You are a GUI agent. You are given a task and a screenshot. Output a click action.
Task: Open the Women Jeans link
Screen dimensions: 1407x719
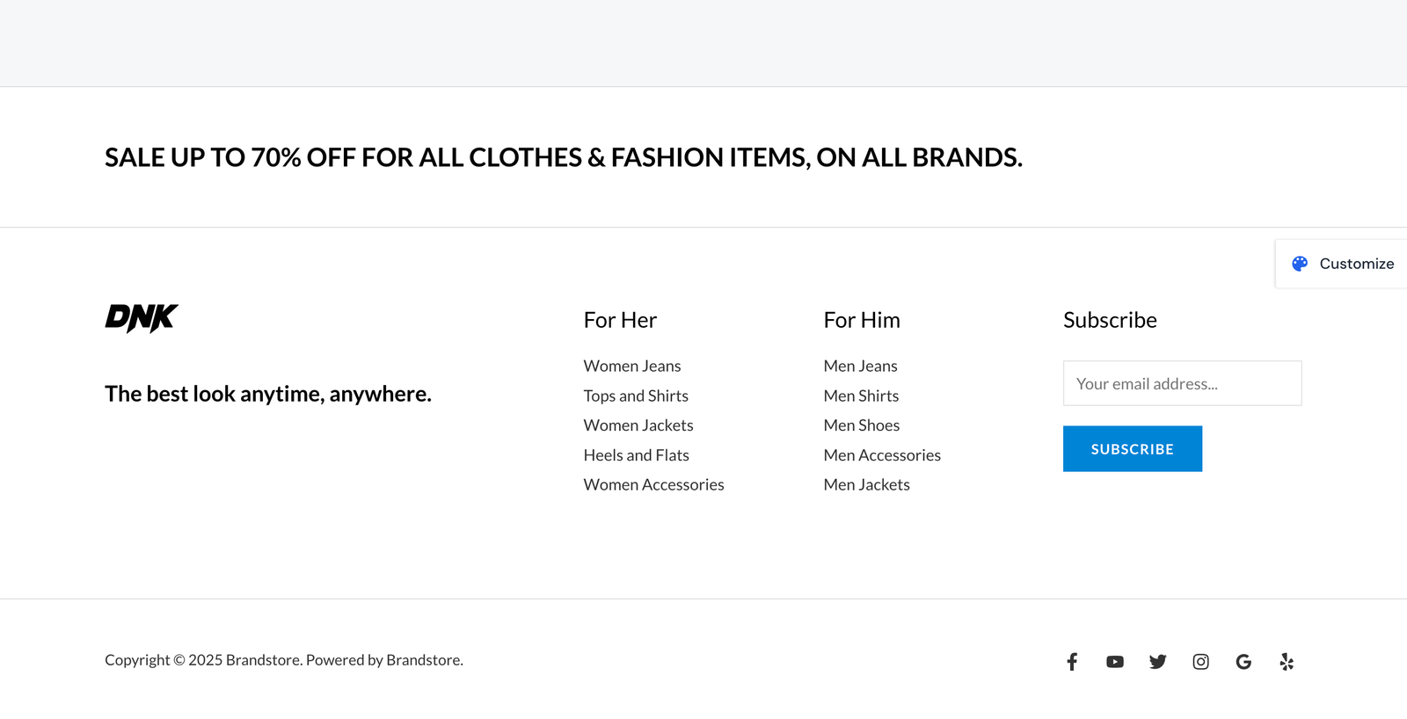(x=632, y=366)
